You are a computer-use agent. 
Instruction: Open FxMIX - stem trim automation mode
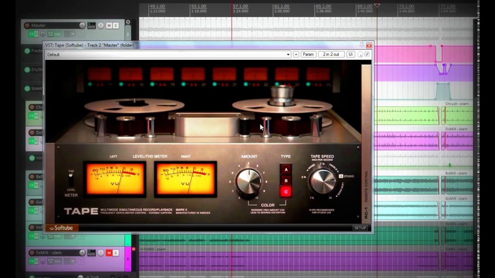[x=55, y=261]
